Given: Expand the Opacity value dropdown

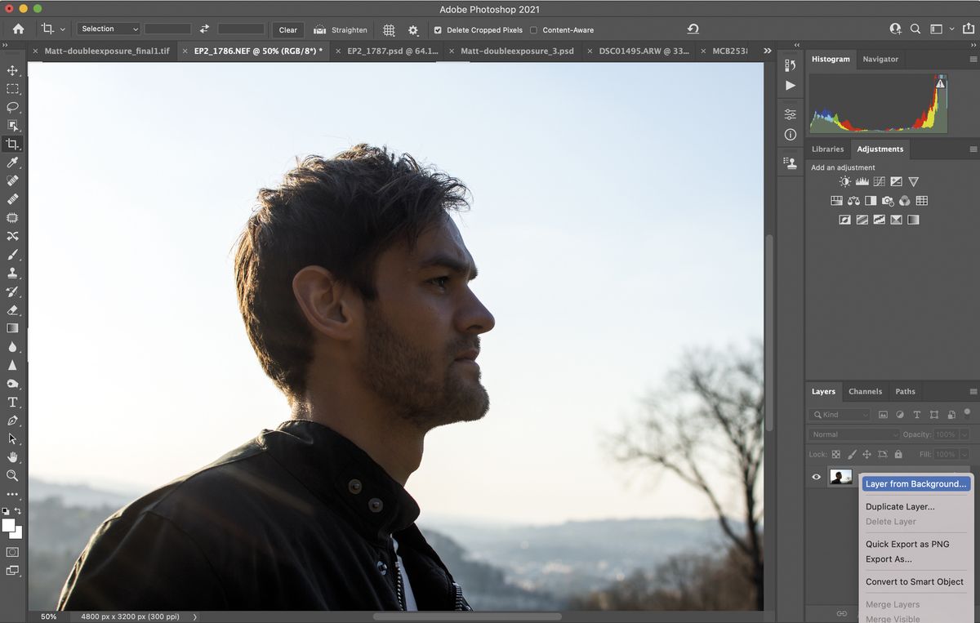Looking at the screenshot, I should [x=964, y=434].
